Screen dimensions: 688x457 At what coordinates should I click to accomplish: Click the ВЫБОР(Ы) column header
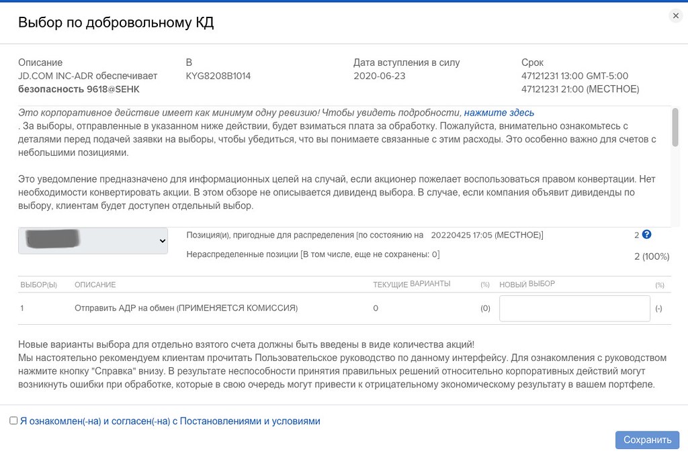[38, 285]
